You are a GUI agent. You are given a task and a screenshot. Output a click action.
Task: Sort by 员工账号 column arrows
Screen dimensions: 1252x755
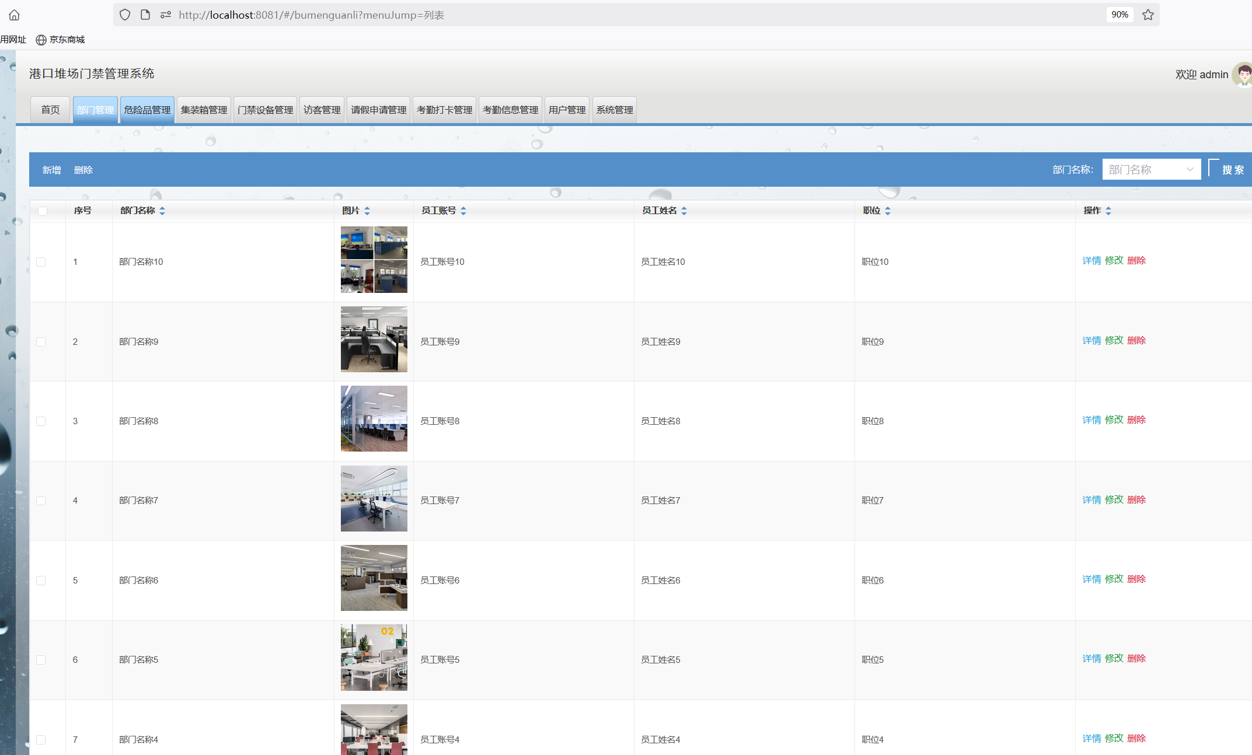click(x=463, y=211)
